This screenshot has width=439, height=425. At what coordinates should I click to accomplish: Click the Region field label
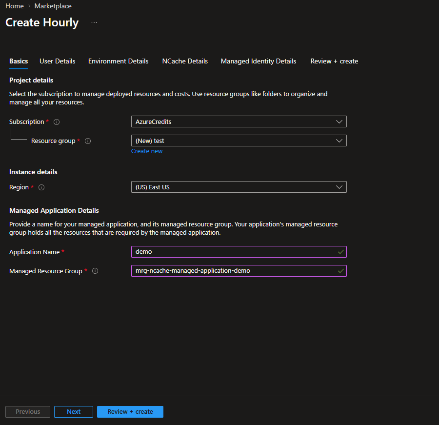click(19, 187)
